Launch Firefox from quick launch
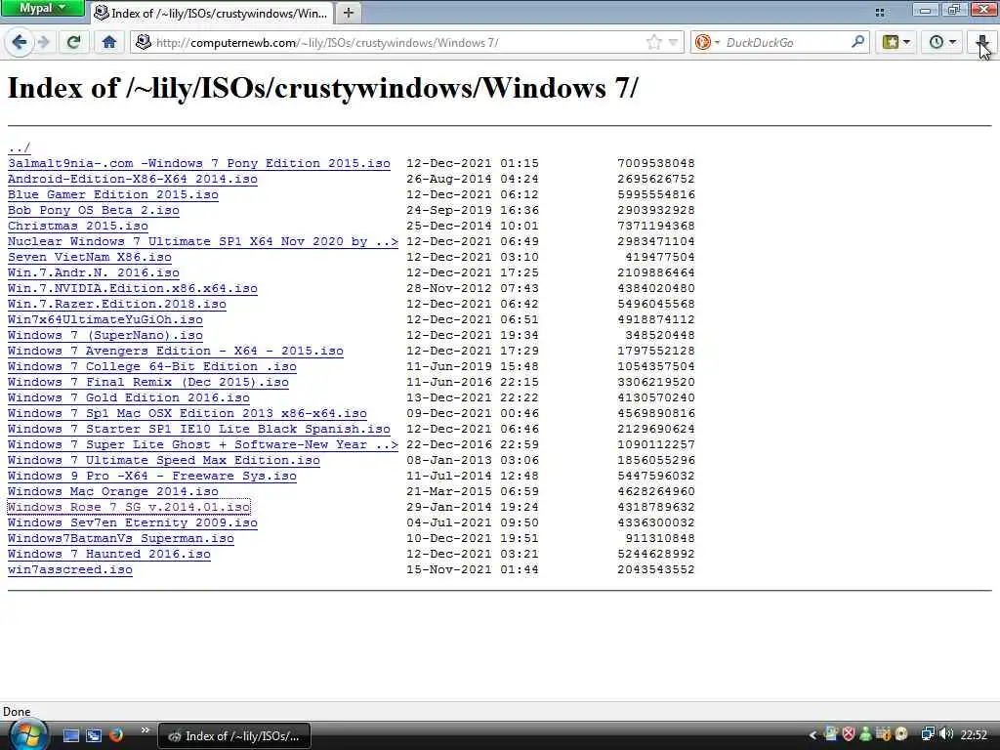The image size is (1000, 750). [x=116, y=736]
